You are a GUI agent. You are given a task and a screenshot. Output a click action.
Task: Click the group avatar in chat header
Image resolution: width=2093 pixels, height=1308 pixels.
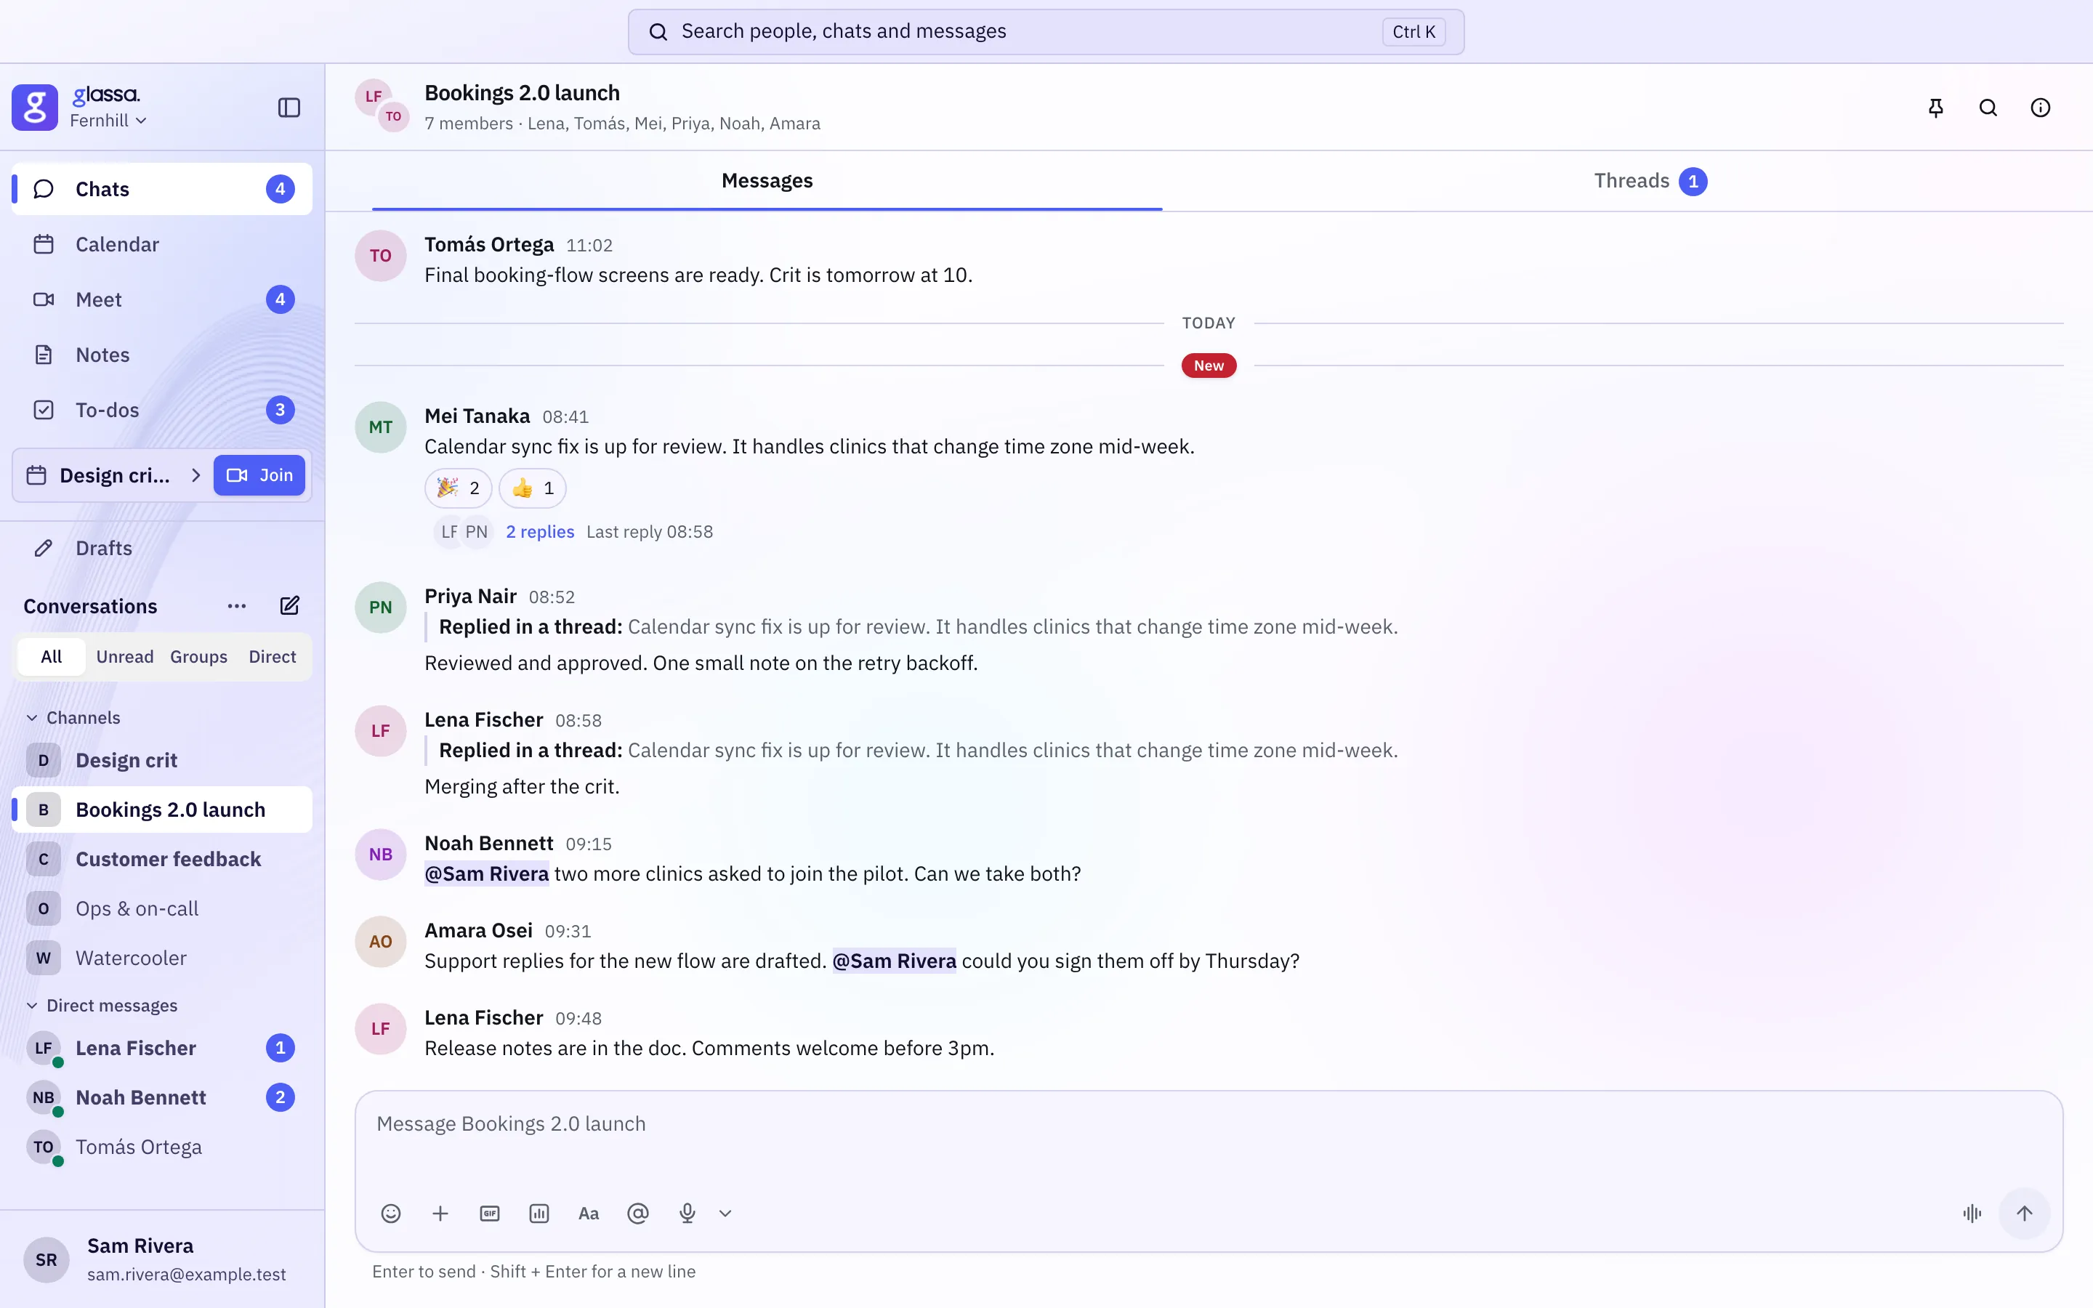[x=382, y=105]
